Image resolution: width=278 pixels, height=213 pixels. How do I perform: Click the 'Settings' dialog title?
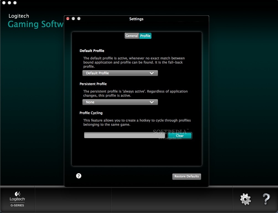tap(136, 19)
